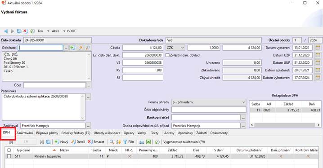Viewport: 323px width, 168px height.
Task: Open calendar for Datum UUP
Action: pyautogui.click(x=318, y=62)
